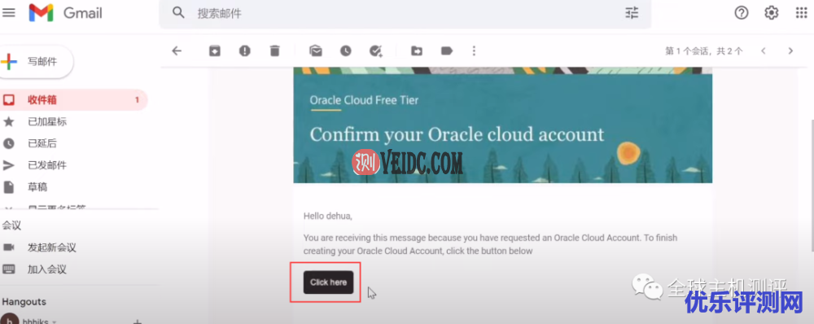Image resolution: width=814 pixels, height=324 pixels.
Task: Click the Hello dehua, greeting text
Action: (327, 216)
